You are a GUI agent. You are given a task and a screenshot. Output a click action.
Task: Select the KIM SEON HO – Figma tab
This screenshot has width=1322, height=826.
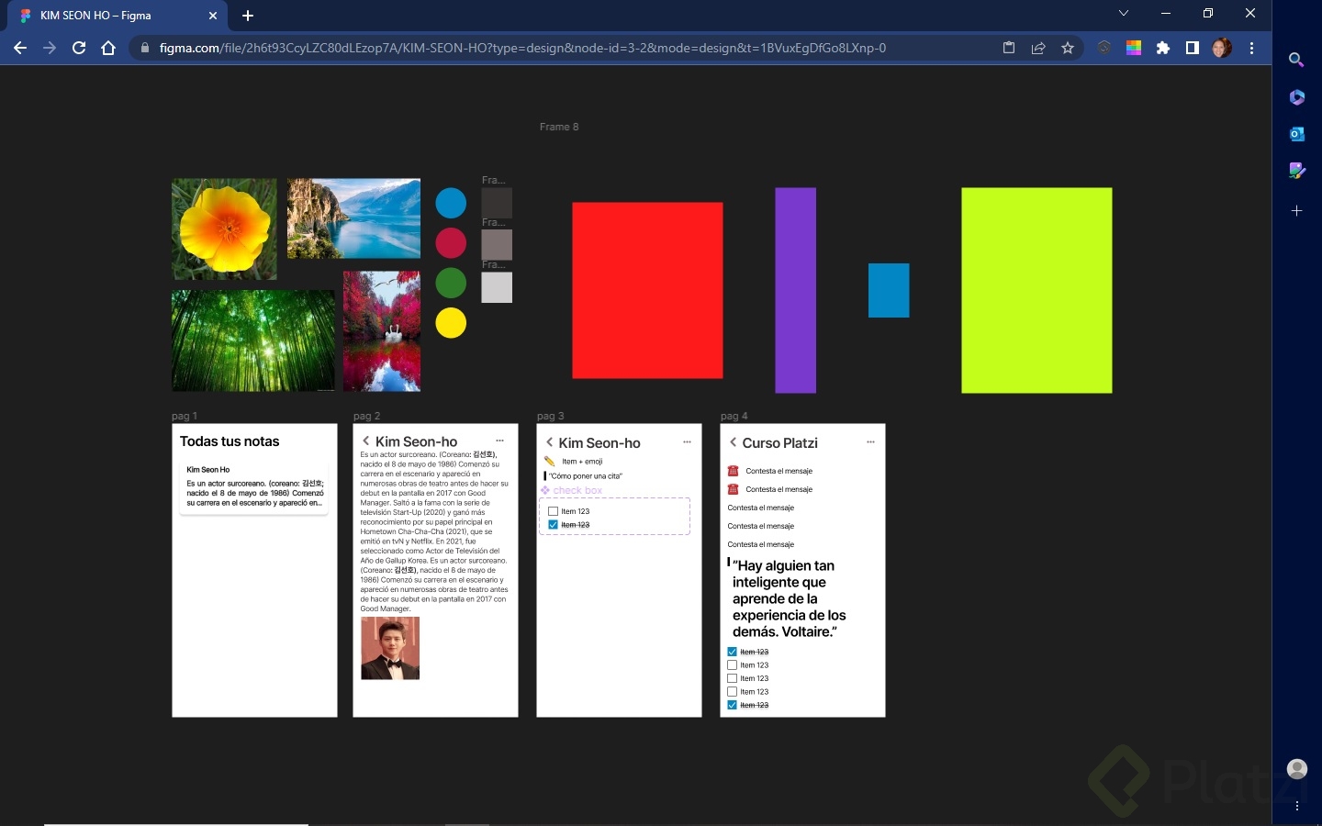click(x=118, y=16)
